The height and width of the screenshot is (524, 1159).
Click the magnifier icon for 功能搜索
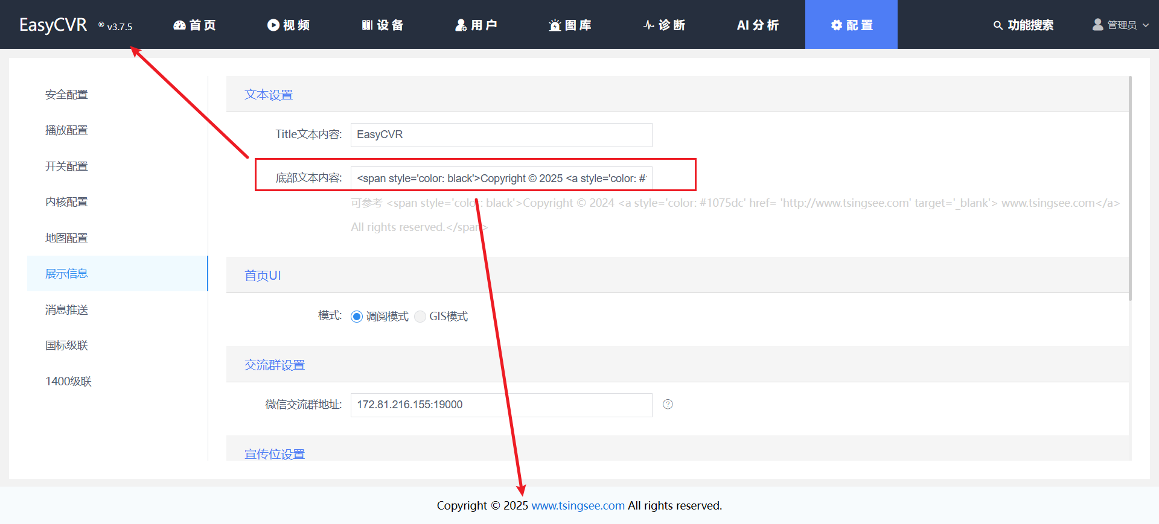point(998,25)
